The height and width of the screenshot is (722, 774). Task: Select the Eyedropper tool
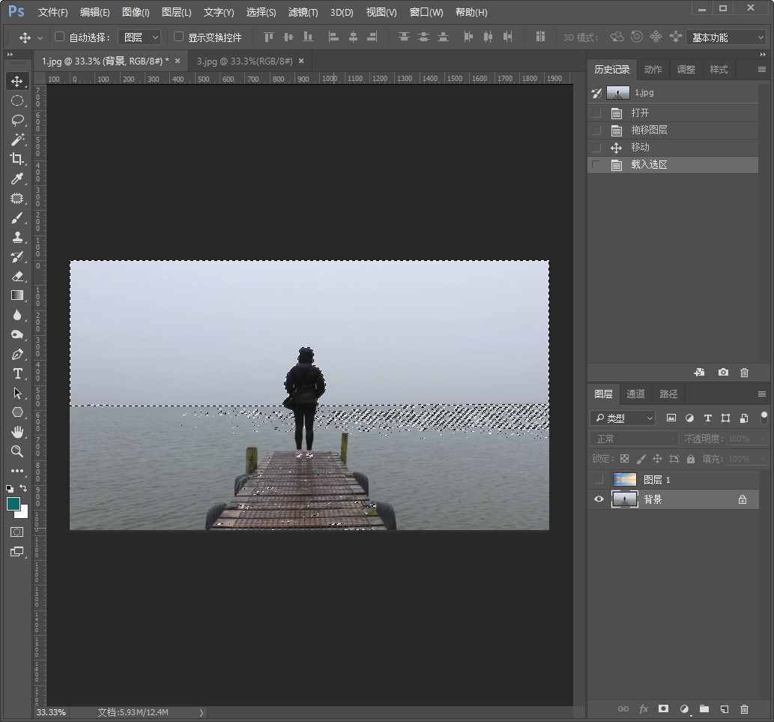click(x=17, y=178)
